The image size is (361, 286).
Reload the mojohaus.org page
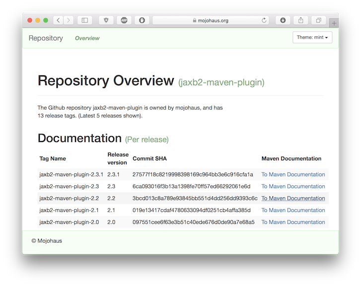click(264, 20)
